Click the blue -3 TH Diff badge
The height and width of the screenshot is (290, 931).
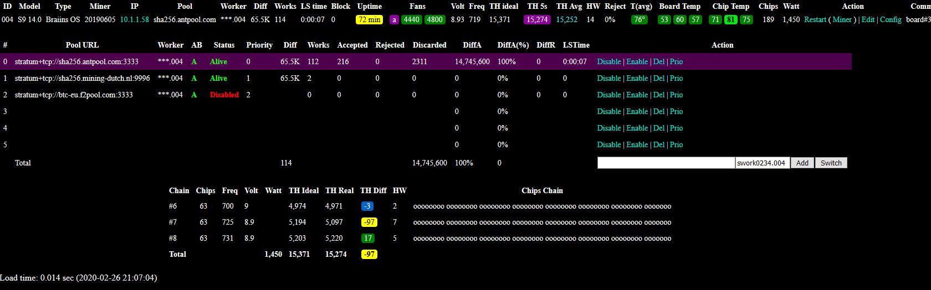pyautogui.click(x=367, y=206)
